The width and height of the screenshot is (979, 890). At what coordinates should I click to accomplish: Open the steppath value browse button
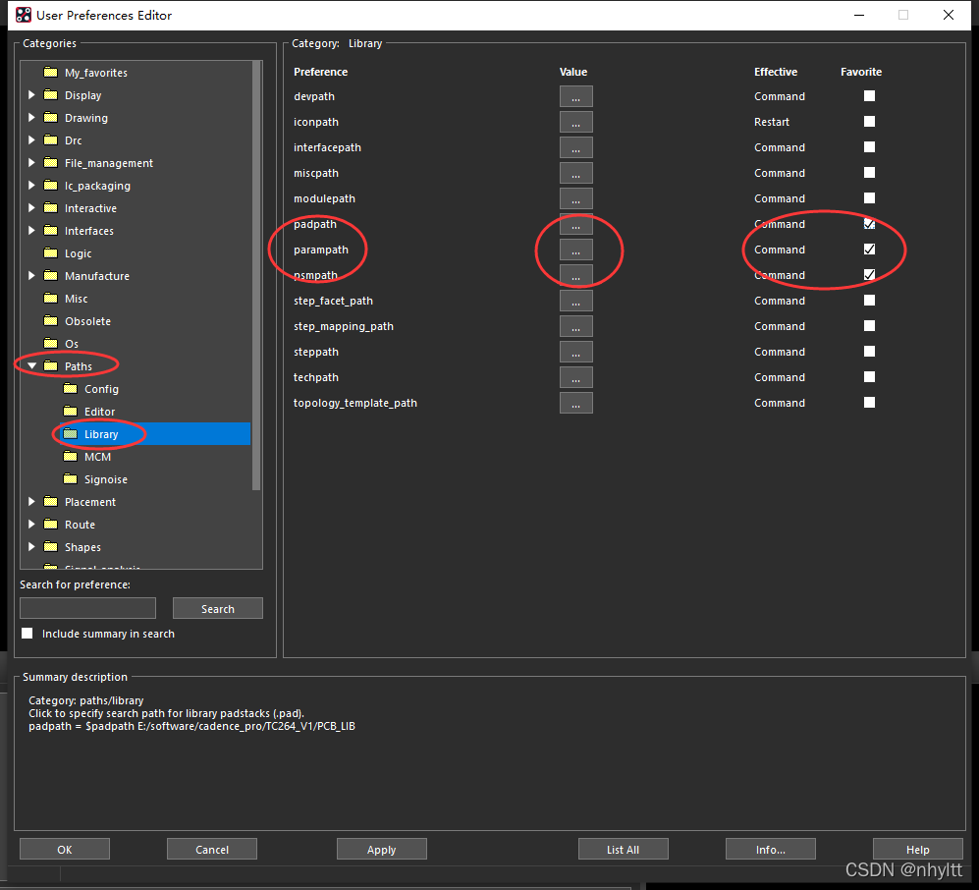point(575,352)
